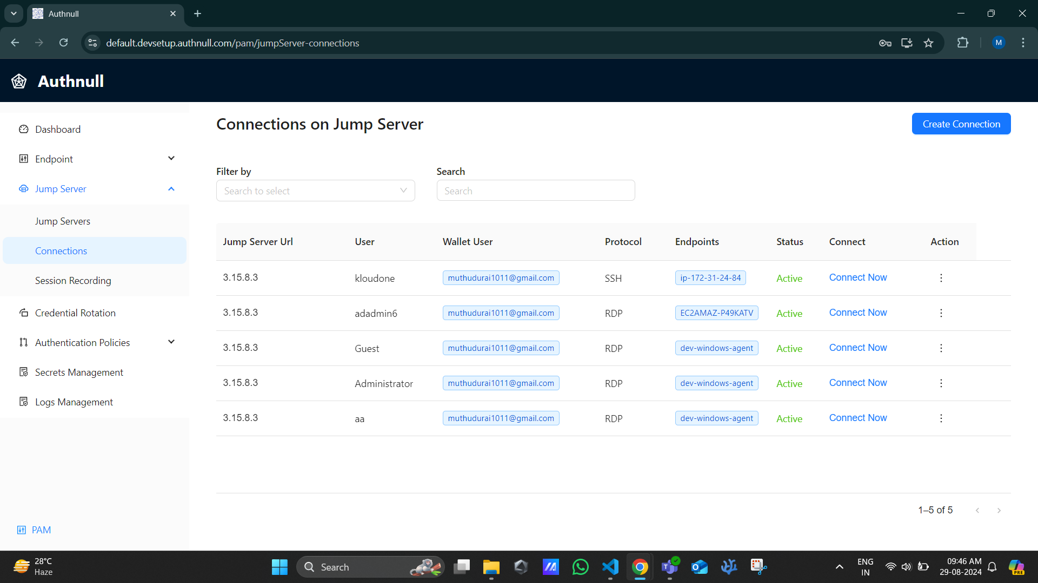Image resolution: width=1038 pixels, height=583 pixels.
Task: Collapse the Jump Server sidebar section
Action: point(171,189)
